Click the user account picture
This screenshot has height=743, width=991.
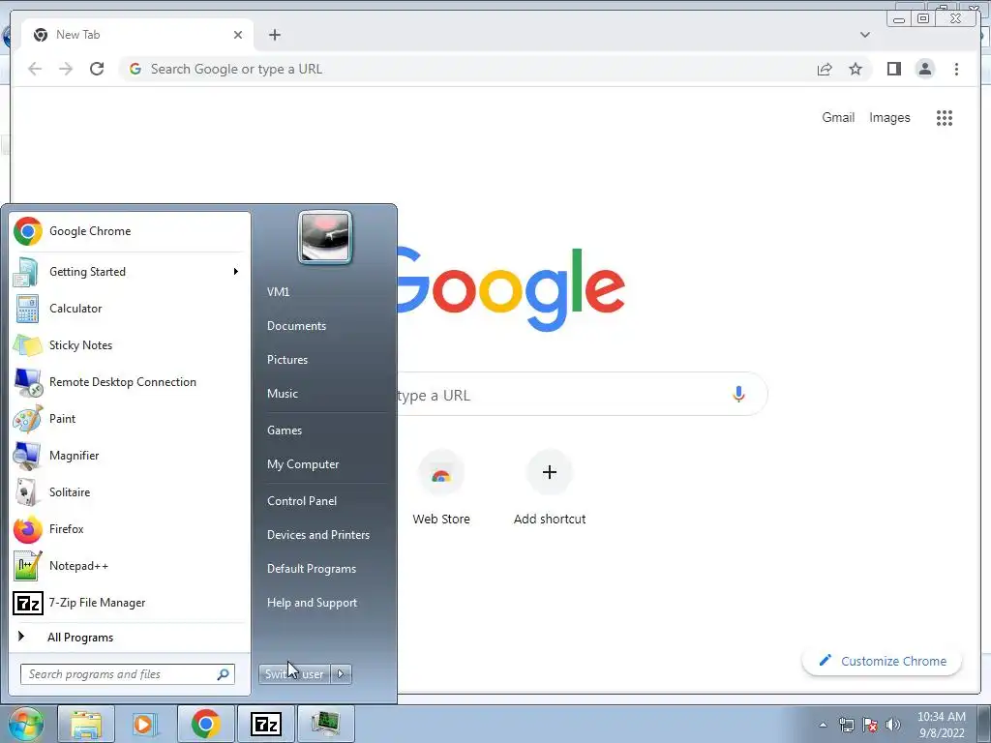click(325, 237)
